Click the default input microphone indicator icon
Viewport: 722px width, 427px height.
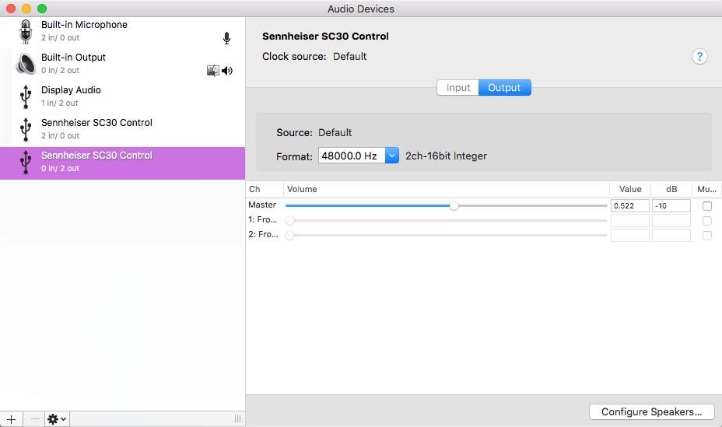[x=226, y=38]
